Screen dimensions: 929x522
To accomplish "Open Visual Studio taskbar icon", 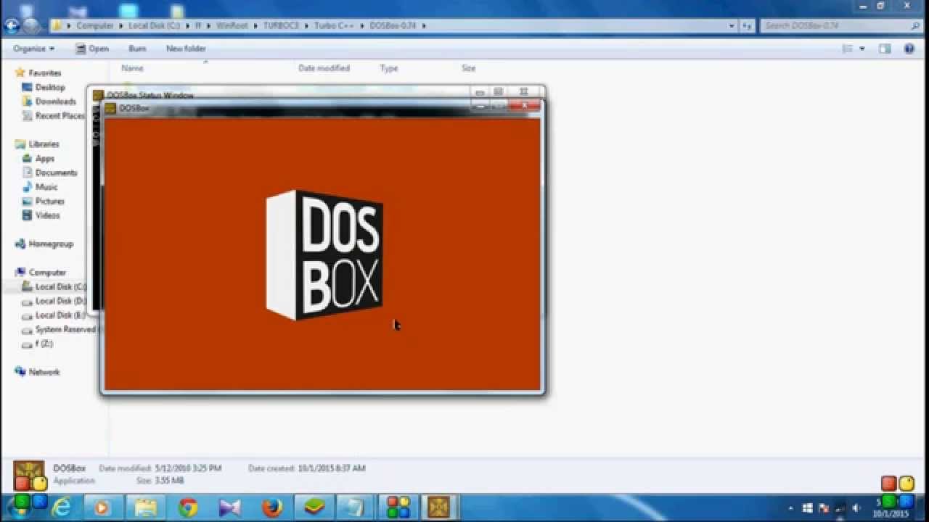I will [229, 507].
